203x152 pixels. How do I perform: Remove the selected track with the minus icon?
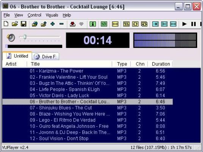click(x=61, y=24)
